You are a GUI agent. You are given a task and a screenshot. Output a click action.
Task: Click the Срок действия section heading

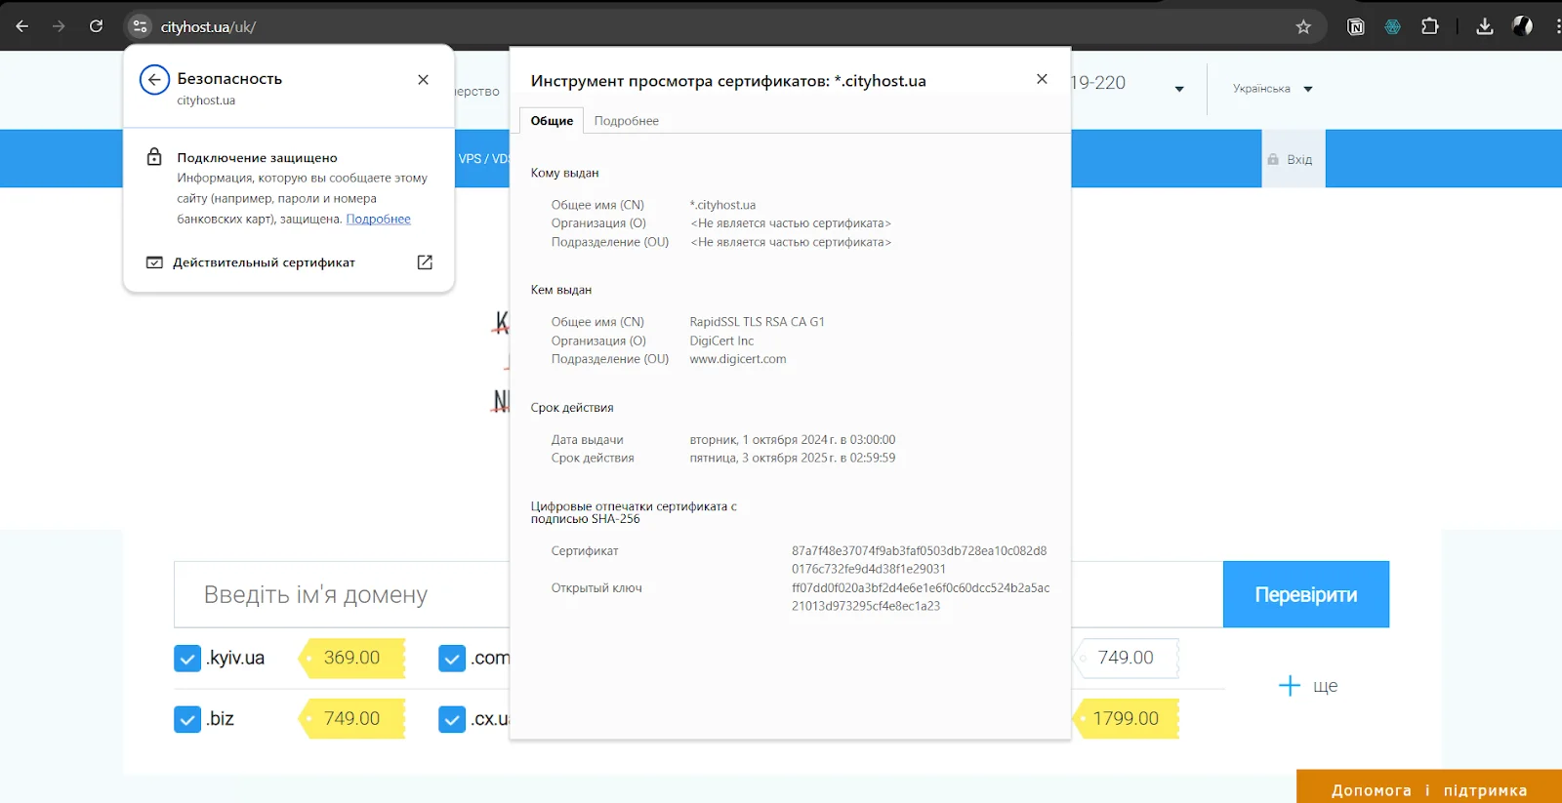pyautogui.click(x=572, y=408)
